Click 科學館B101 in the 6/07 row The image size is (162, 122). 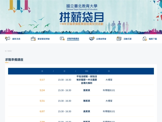tap(109, 111)
